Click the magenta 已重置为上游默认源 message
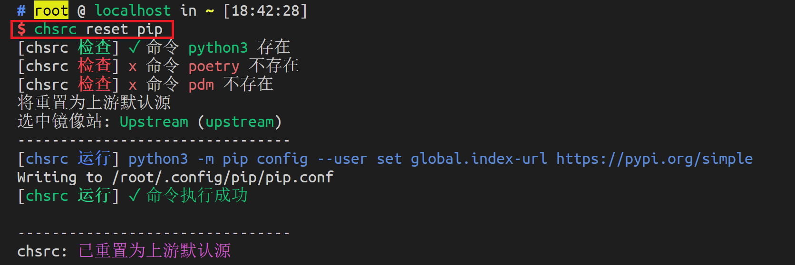This screenshot has width=795, height=265. tap(155, 251)
